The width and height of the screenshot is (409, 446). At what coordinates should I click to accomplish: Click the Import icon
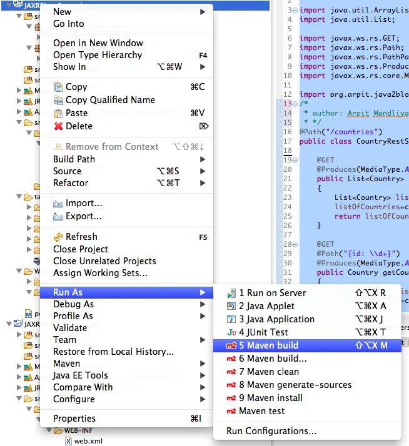pyautogui.click(x=58, y=204)
